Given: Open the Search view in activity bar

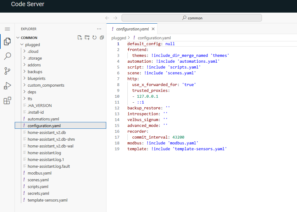Looking at the screenshot, I should pyautogui.click(x=7, y=56).
